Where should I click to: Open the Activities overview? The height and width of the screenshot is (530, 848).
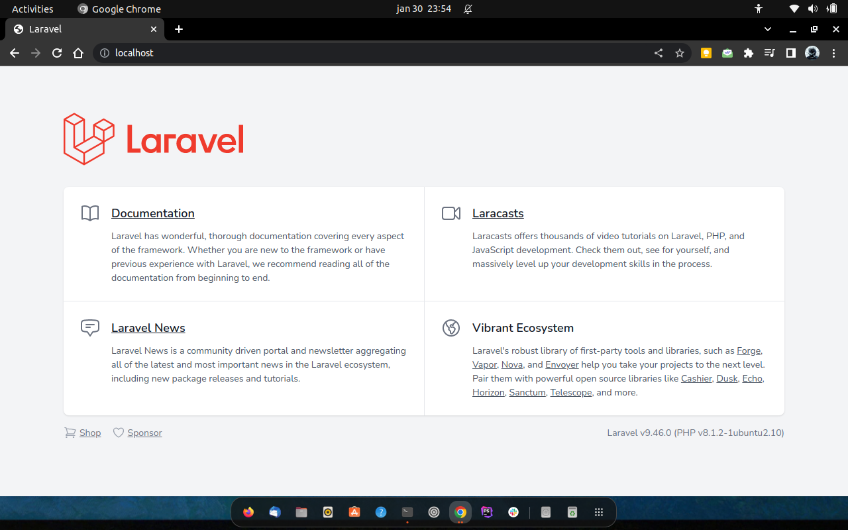pyautogui.click(x=32, y=9)
